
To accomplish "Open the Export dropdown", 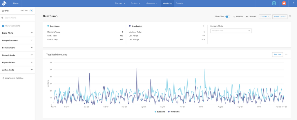I will (265, 17).
